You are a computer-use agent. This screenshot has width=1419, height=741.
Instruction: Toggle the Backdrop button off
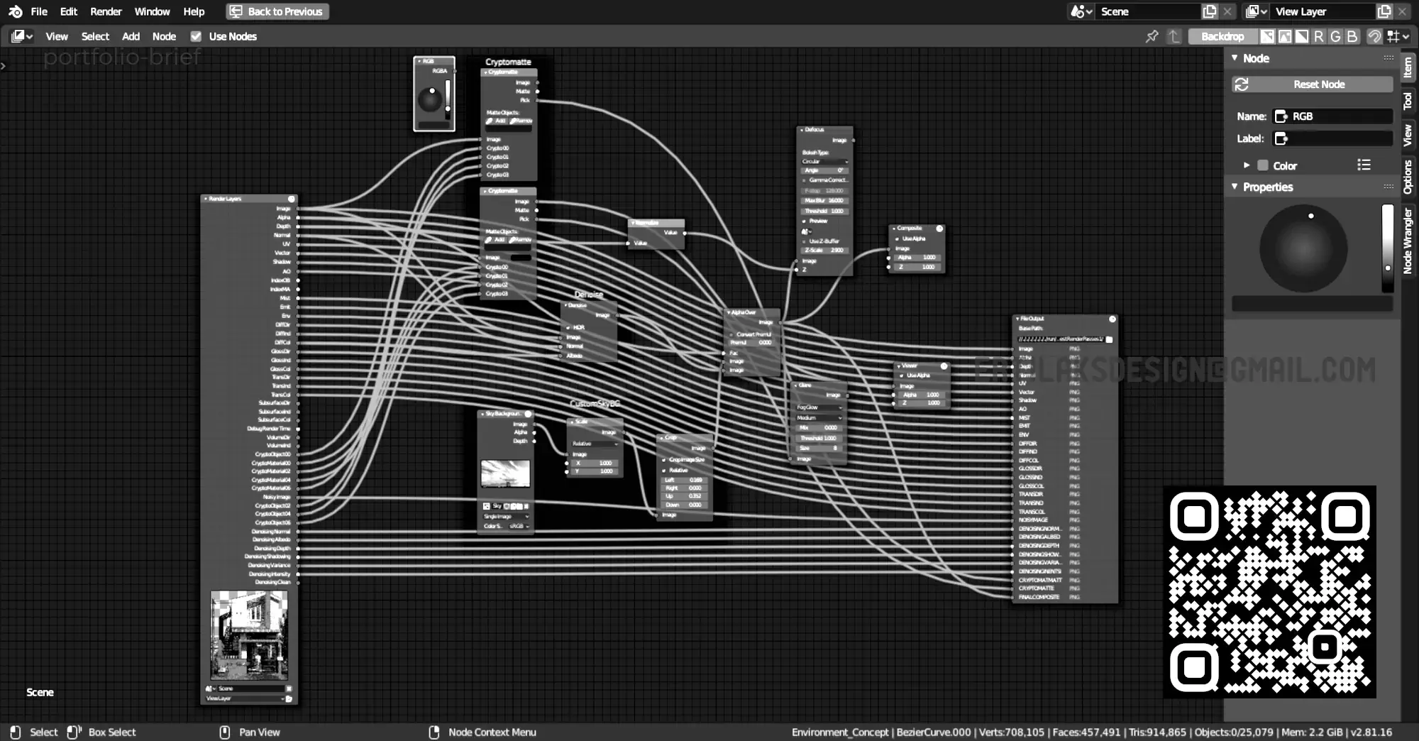pyautogui.click(x=1222, y=36)
